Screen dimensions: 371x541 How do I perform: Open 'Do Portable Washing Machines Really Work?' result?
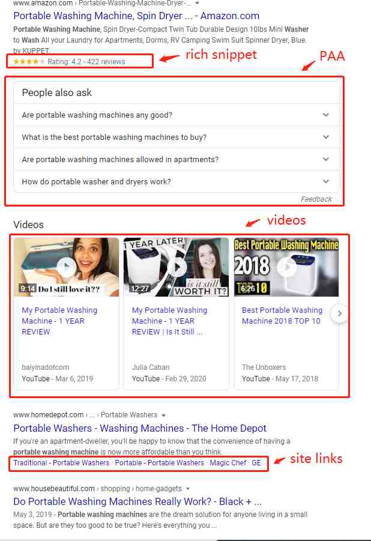click(137, 501)
